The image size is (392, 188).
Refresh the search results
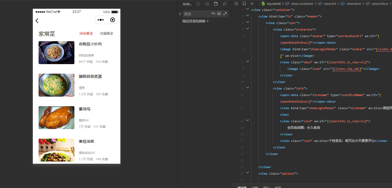pyautogui.click(x=198, y=4)
